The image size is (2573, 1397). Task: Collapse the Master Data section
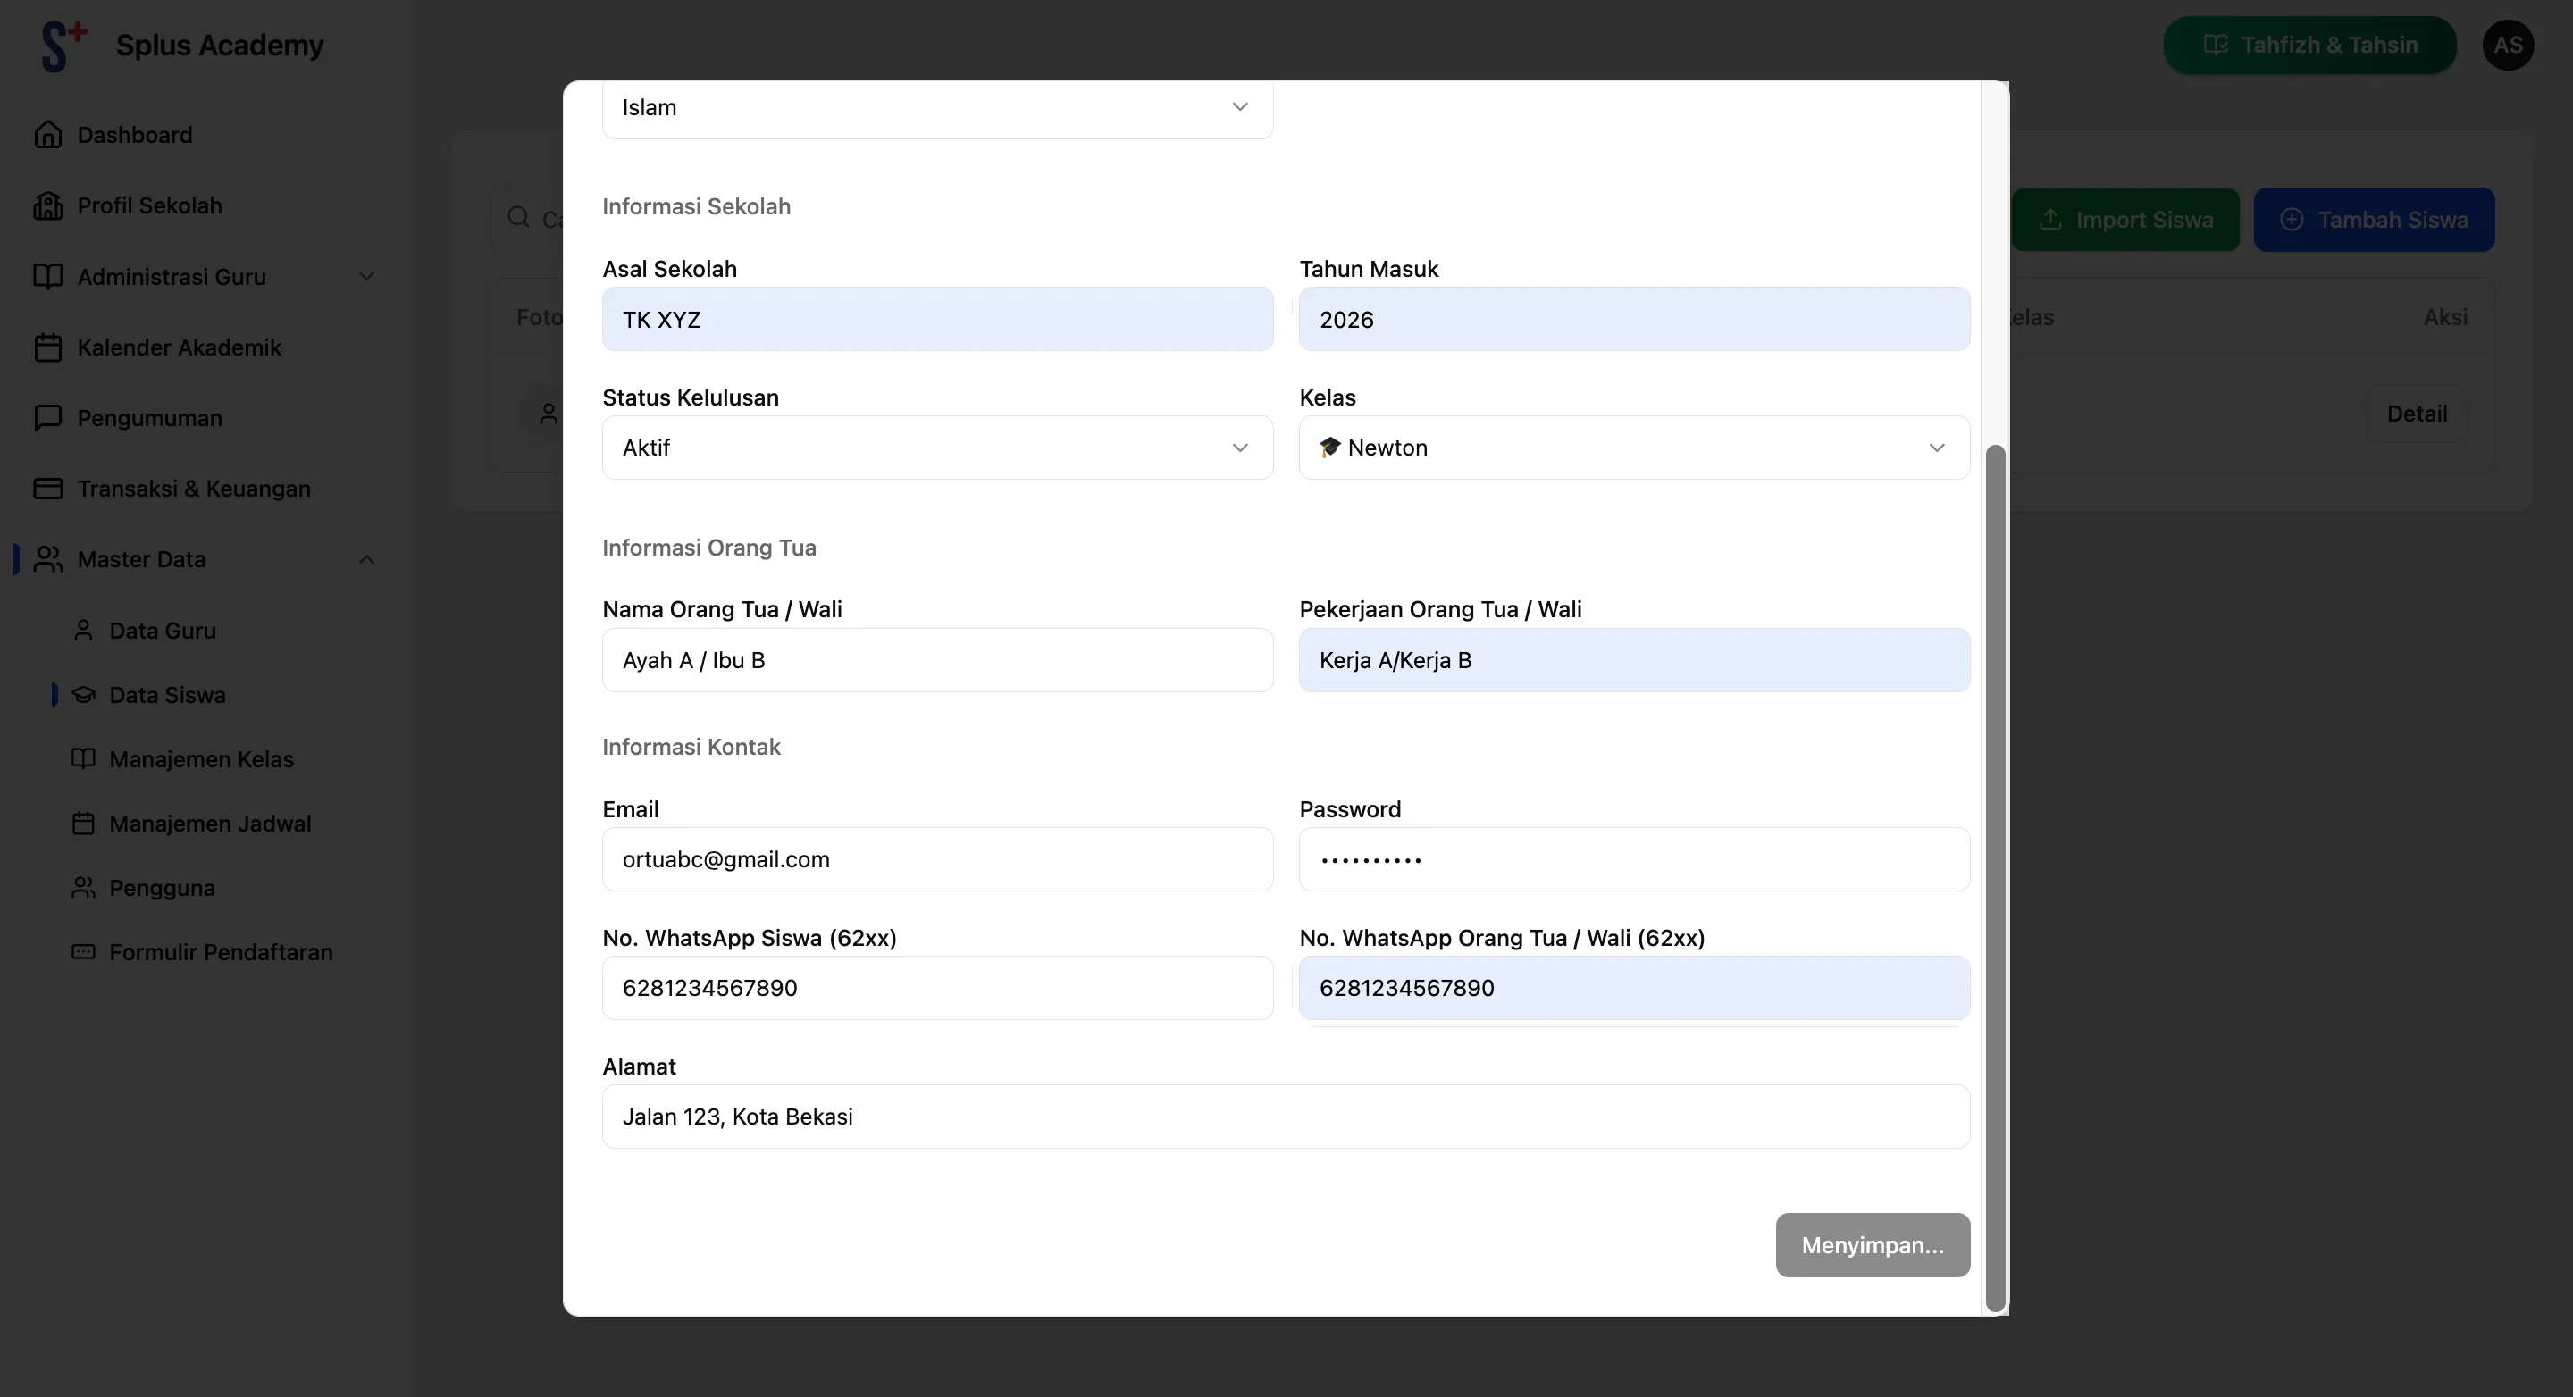tap(365, 559)
